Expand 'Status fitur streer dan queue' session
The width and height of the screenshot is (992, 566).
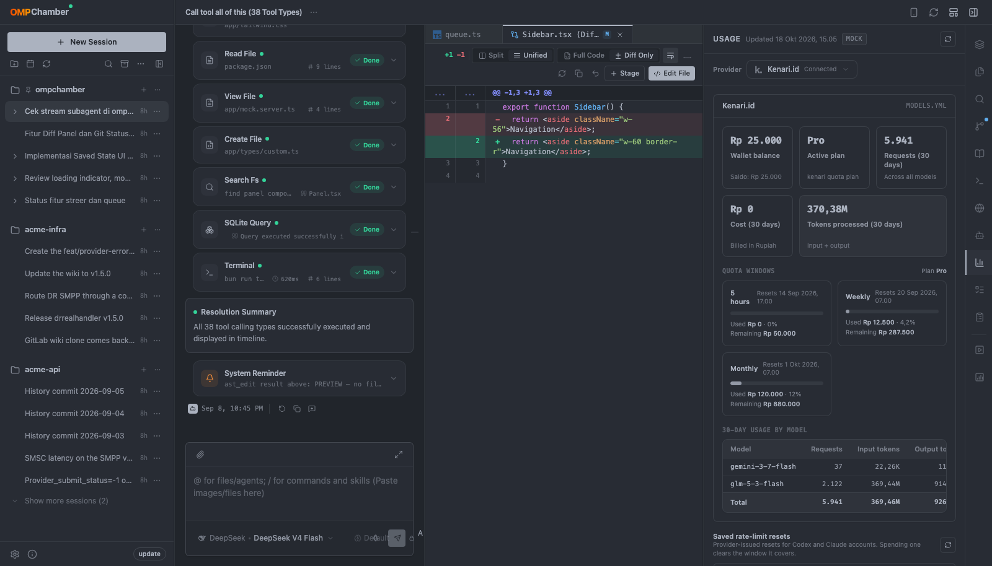(x=15, y=201)
